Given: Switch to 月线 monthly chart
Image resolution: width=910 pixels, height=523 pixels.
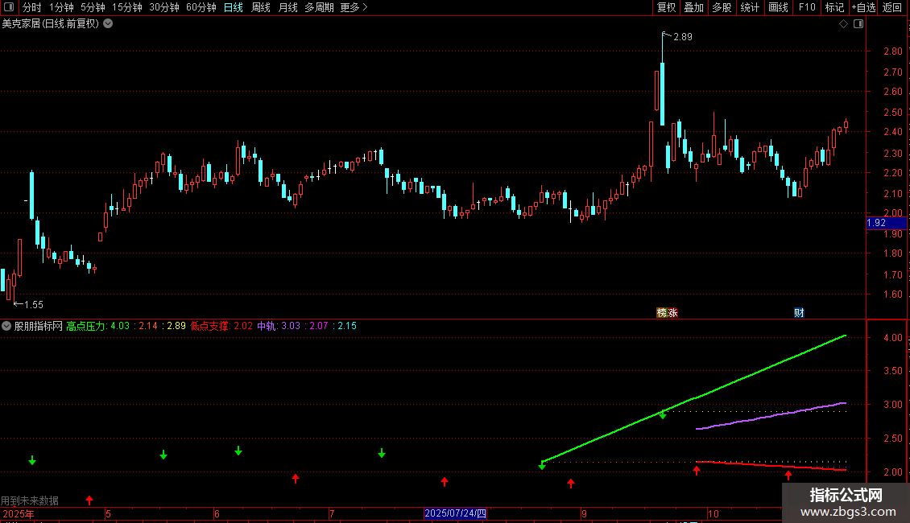Looking at the screenshot, I should coord(287,7).
